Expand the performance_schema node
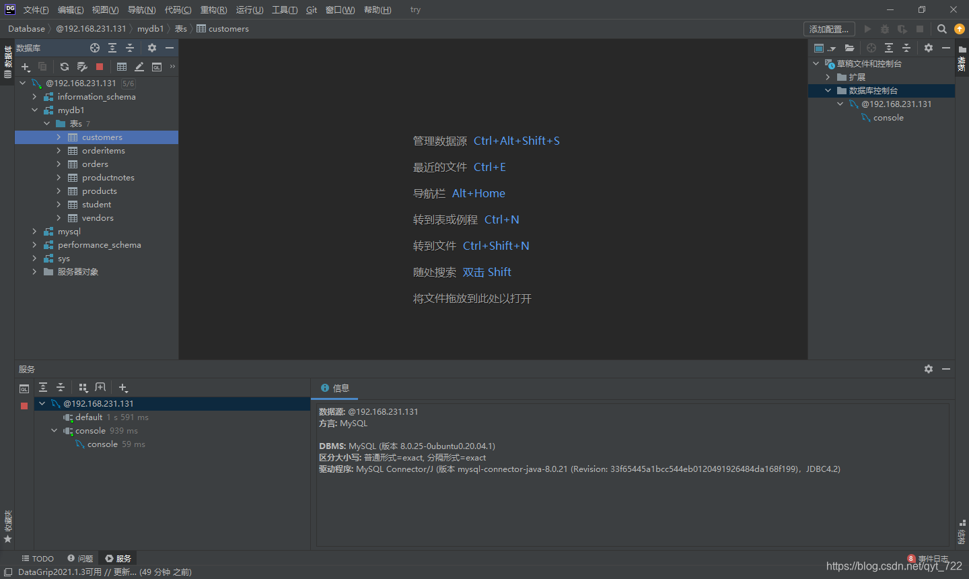This screenshot has height=579, width=969. (x=34, y=244)
